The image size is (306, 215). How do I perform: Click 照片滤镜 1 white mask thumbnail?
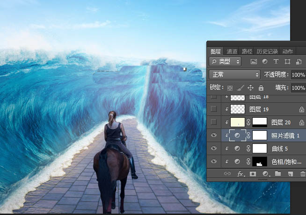click(x=260, y=135)
